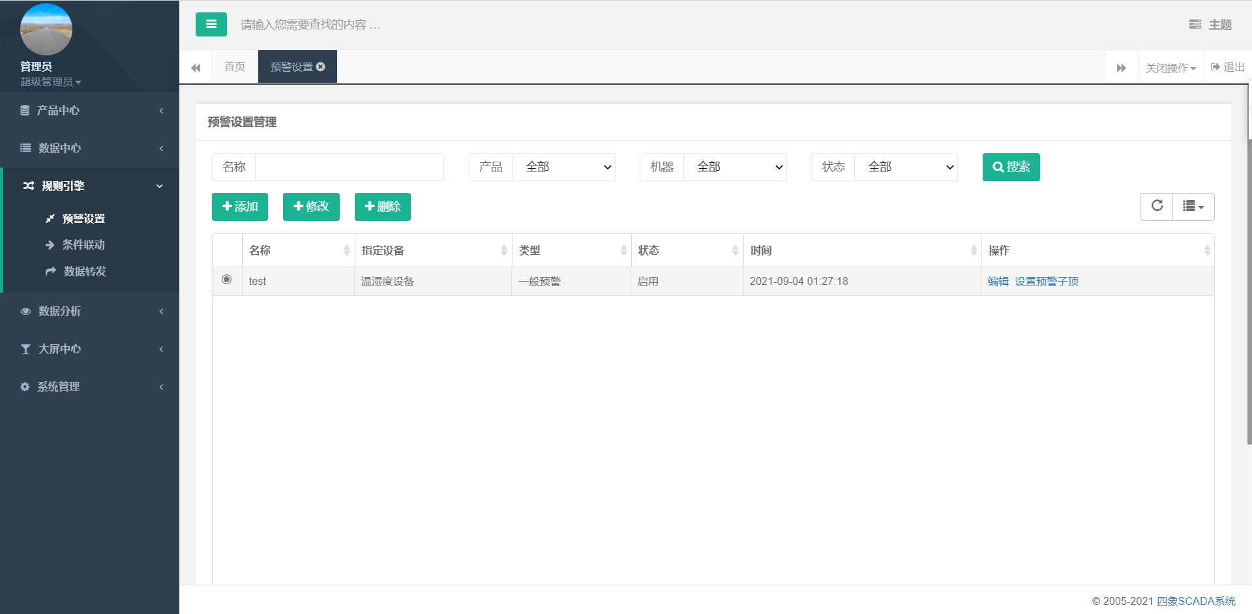Open the 状态 dropdown filter
Image resolution: width=1252 pixels, height=614 pixels.
(905, 168)
